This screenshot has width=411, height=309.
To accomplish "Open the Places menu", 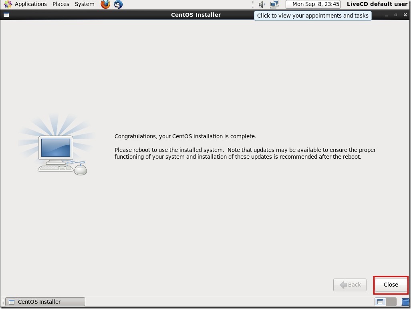I will click(60, 4).
